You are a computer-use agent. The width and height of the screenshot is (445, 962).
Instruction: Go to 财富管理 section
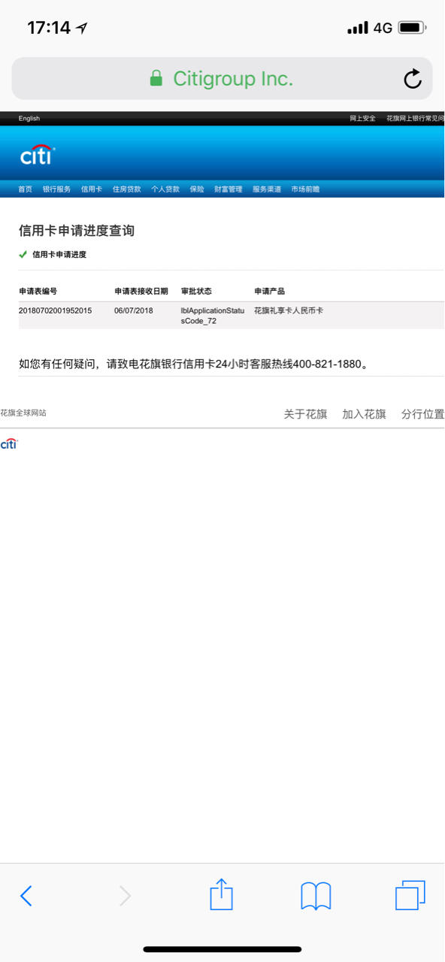[229, 189]
